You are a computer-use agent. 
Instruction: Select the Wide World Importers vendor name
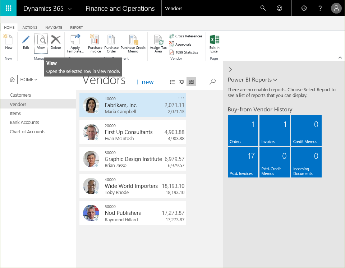(x=131, y=186)
